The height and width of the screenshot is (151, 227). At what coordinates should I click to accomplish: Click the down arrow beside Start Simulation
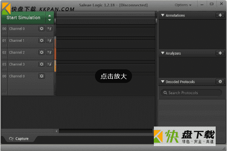[x=49, y=20]
